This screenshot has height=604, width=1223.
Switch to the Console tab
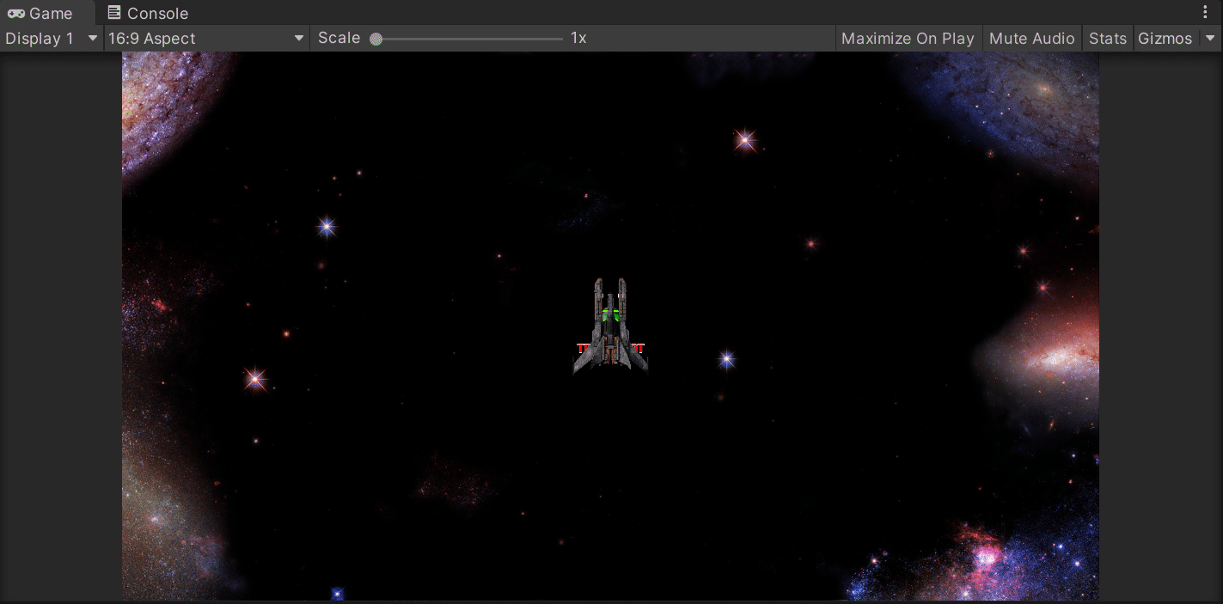[148, 13]
